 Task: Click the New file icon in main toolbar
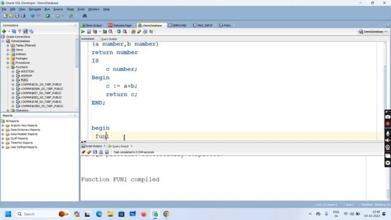(5, 16)
